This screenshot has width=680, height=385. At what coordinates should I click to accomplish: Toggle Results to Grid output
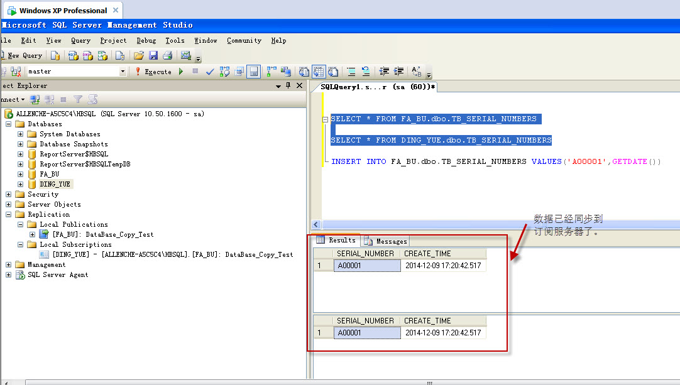point(319,72)
